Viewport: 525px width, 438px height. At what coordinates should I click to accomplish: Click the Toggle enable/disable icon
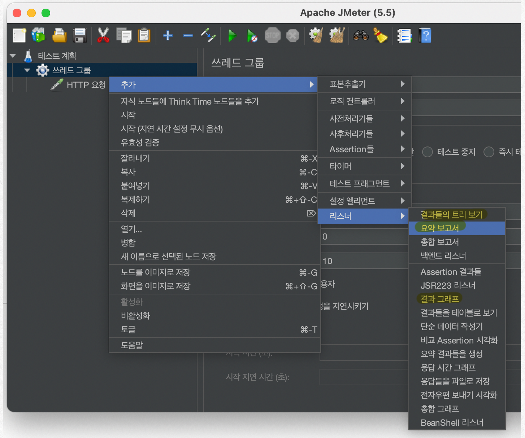pos(208,35)
